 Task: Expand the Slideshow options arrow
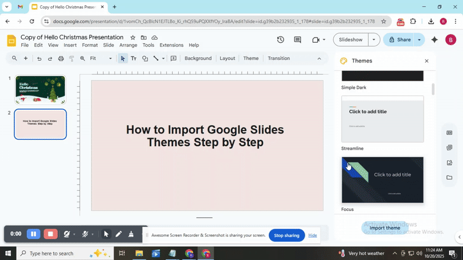coord(374,40)
